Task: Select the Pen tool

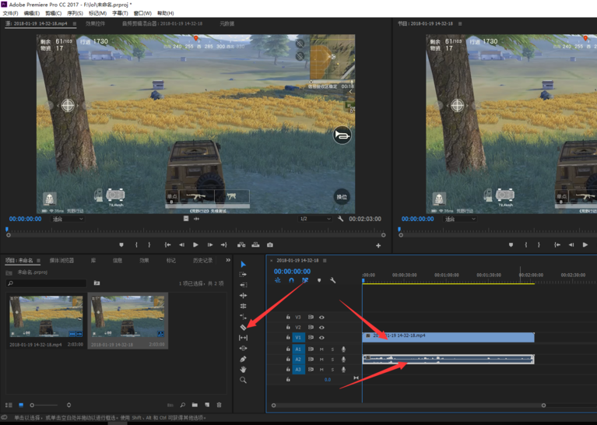Action: pos(243,359)
